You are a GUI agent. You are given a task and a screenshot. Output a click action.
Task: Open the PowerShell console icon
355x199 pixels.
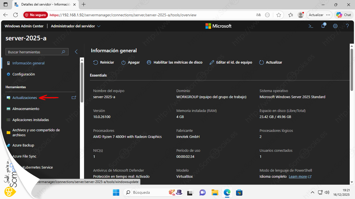(x=311, y=26)
